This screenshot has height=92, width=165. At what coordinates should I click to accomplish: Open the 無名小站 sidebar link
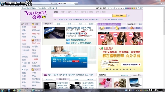click(x=36, y=43)
